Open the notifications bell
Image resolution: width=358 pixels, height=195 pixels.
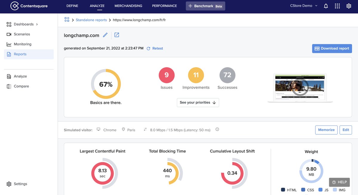[x=326, y=6]
